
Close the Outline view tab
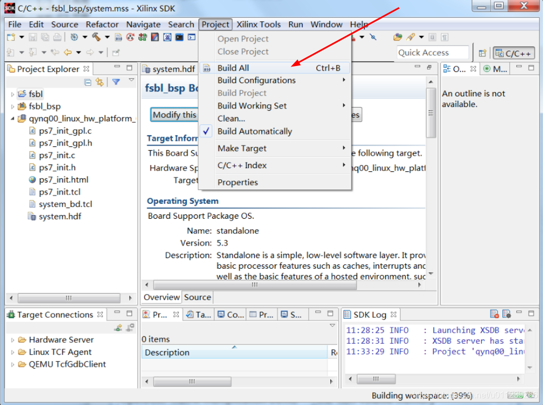click(x=473, y=69)
